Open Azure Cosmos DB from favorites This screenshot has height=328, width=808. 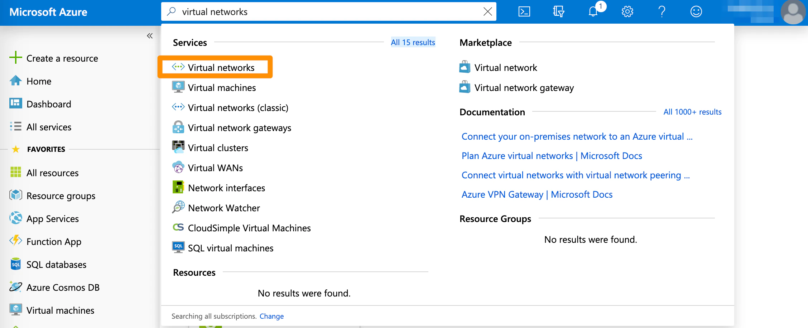point(63,287)
